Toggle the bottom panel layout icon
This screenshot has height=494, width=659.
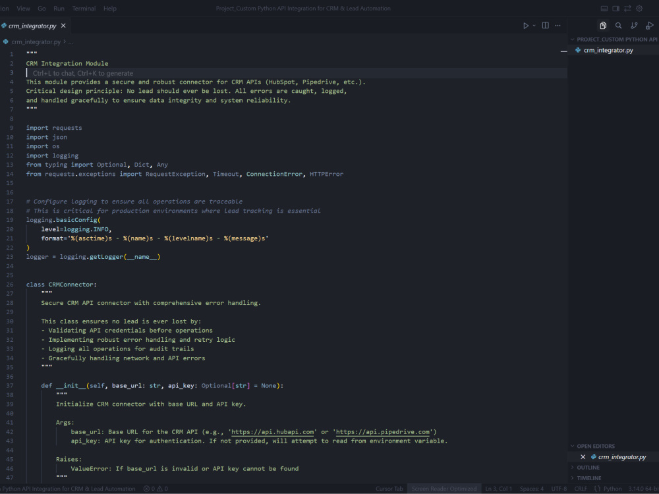tap(604, 9)
